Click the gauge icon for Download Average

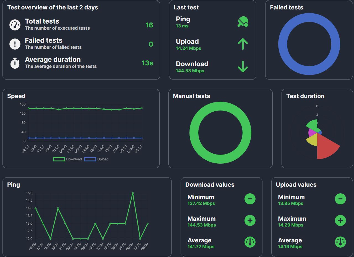[250, 242]
